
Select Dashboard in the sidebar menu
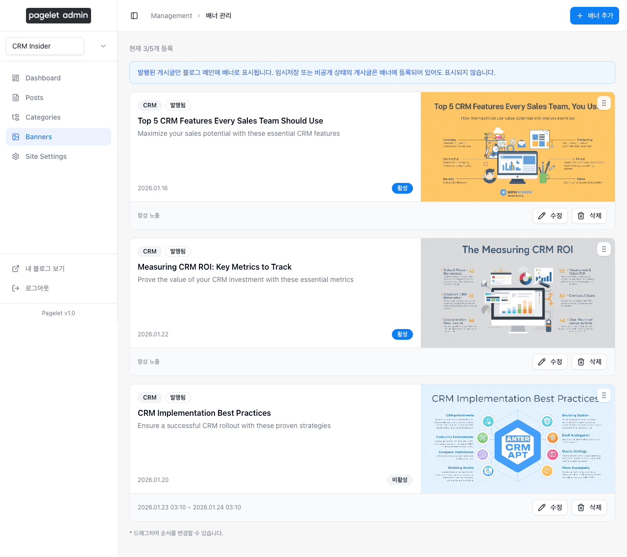point(43,78)
